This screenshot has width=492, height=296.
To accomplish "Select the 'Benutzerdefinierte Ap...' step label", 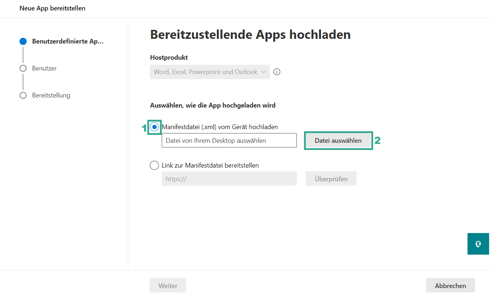I will [x=68, y=41].
